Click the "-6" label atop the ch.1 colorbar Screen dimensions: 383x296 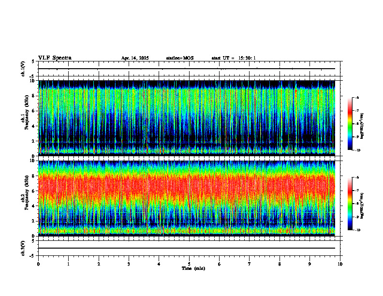click(x=357, y=98)
